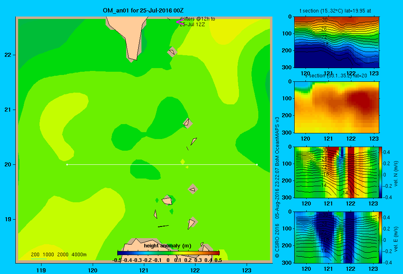
Task: Click the '30' contour label in temperature section
Action: (x=324, y=19)
